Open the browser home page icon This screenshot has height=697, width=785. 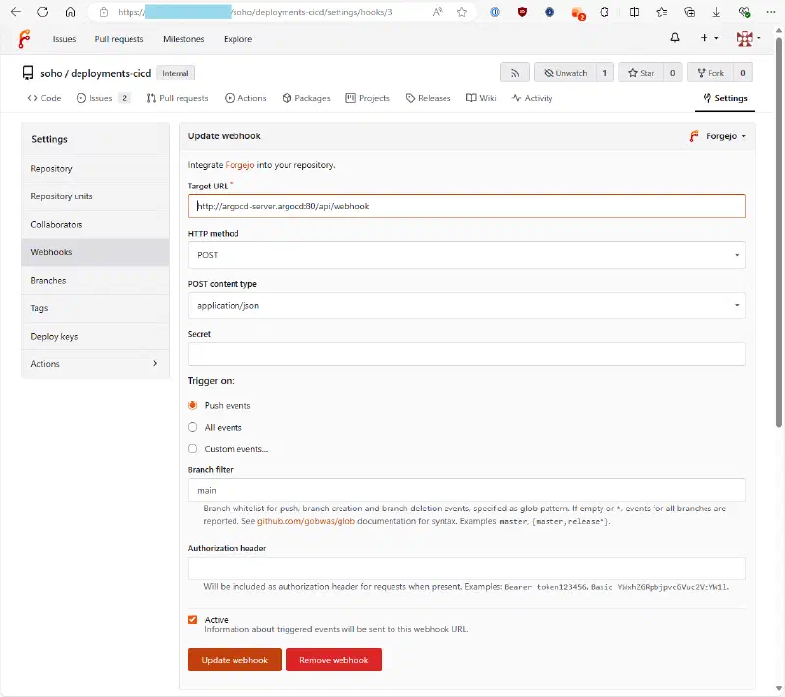(x=70, y=12)
